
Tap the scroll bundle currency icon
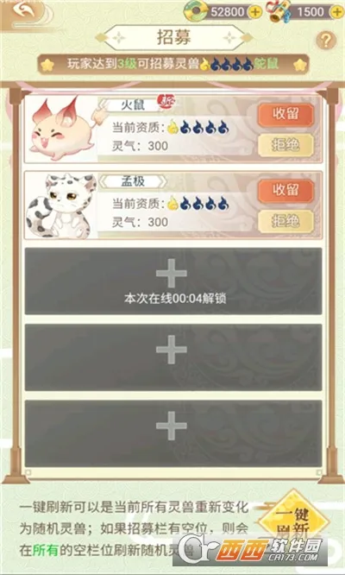point(279,11)
